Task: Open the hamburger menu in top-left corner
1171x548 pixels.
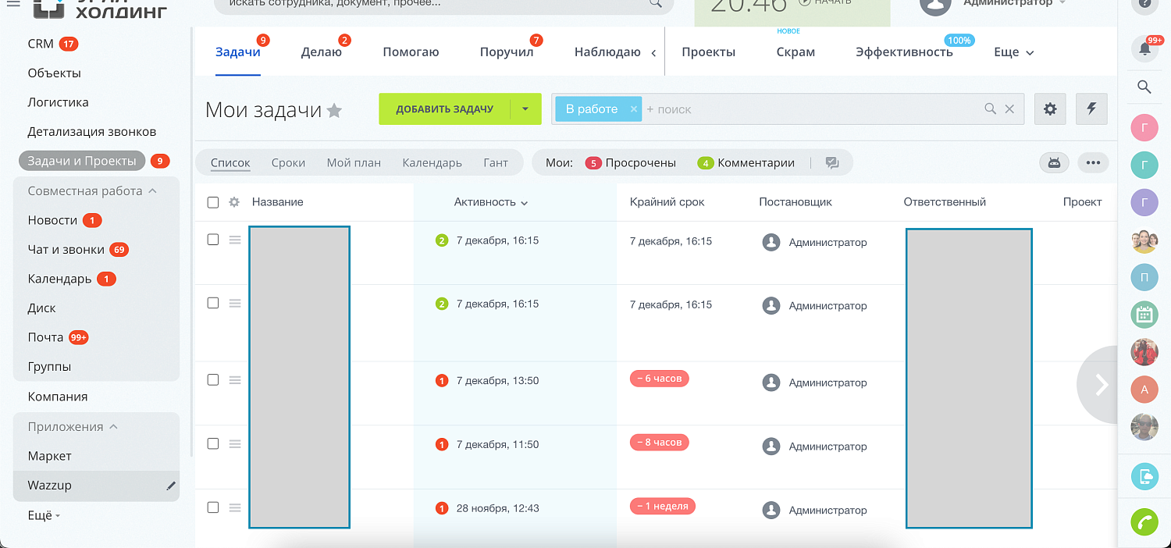Action: [x=13, y=3]
